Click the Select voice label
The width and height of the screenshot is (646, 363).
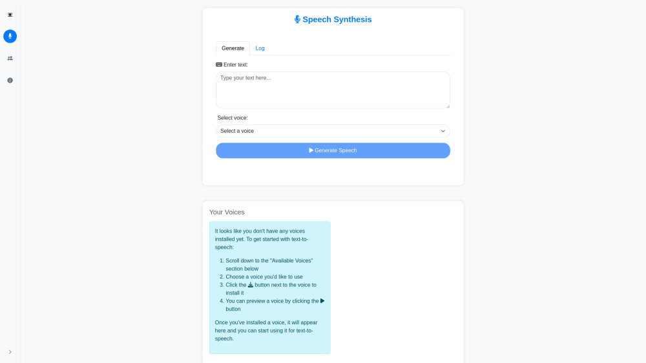click(x=233, y=118)
